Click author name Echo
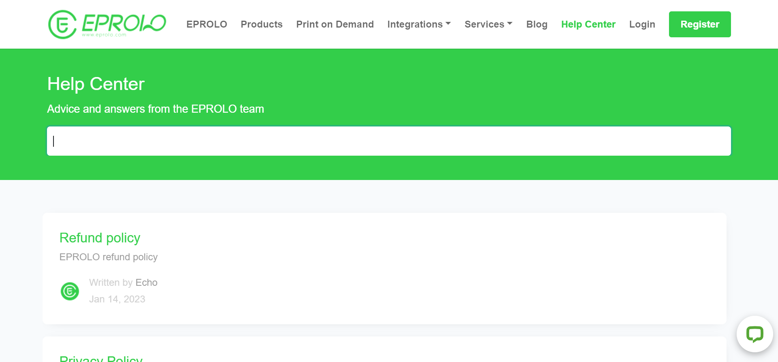 click(146, 283)
